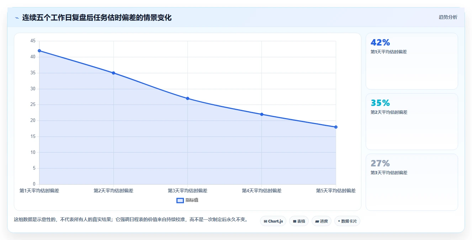This screenshot has height=240, width=472.
Task: Click the data point at value 27
Action: 187,98
